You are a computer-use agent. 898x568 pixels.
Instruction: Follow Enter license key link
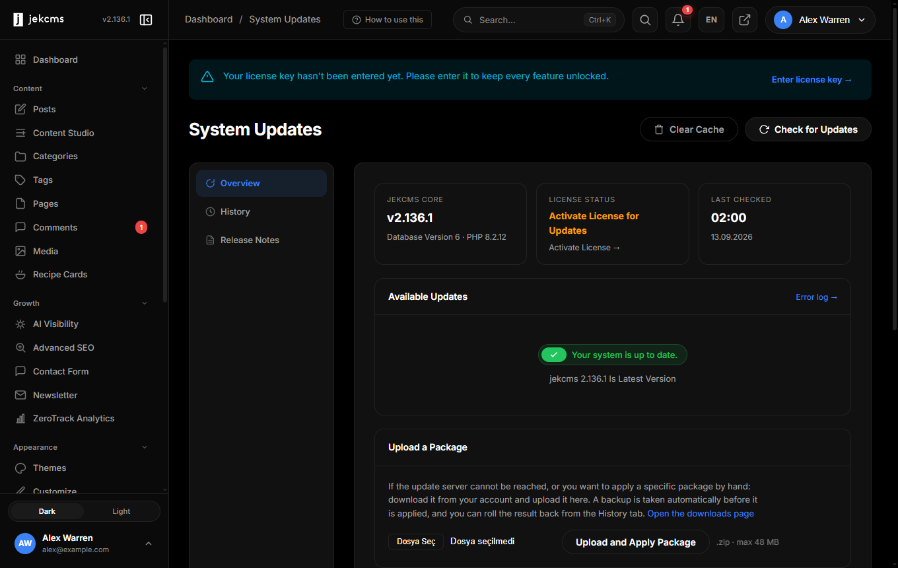point(812,79)
